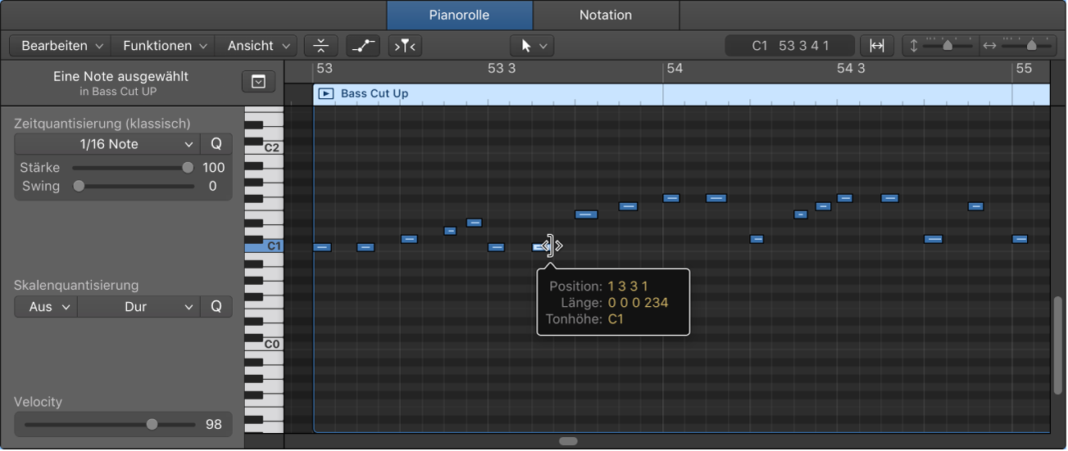Click the automation curve icon
The width and height of the screenshot is (1068, 451).
click(362, 46)
